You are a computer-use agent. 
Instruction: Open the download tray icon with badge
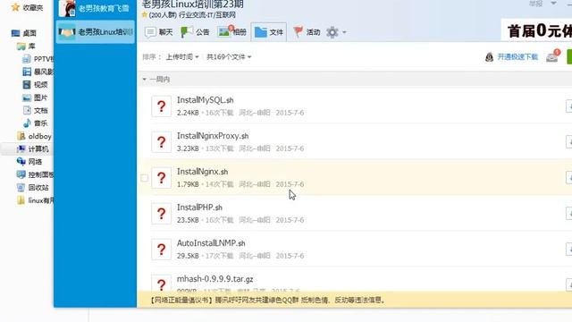point(552,56)
